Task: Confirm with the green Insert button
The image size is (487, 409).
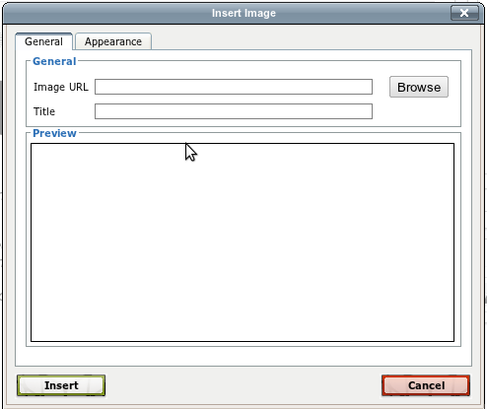Action: [61, 385]
